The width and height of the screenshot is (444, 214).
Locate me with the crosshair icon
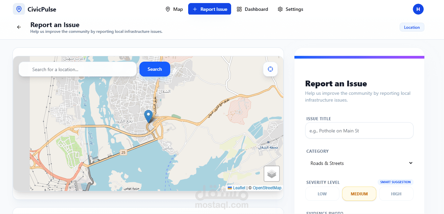click(x=270, y=69)
